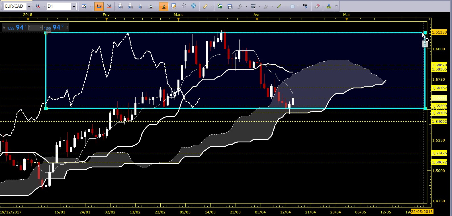
Task: Toggle the highlighted vertical autoscale button
Action: click(x=164, y=6)
